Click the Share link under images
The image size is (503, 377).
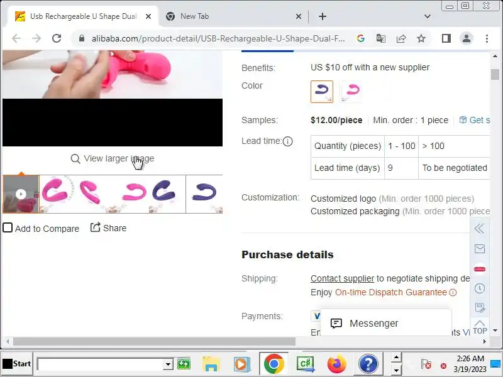click(108, 228)
